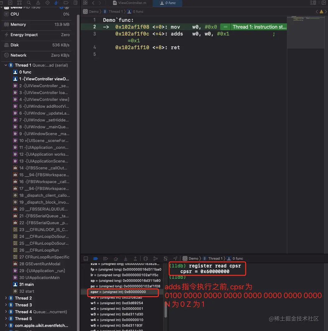328x331 pixels.
Task: Open the related items grid menu
Action: click(85, 3)
